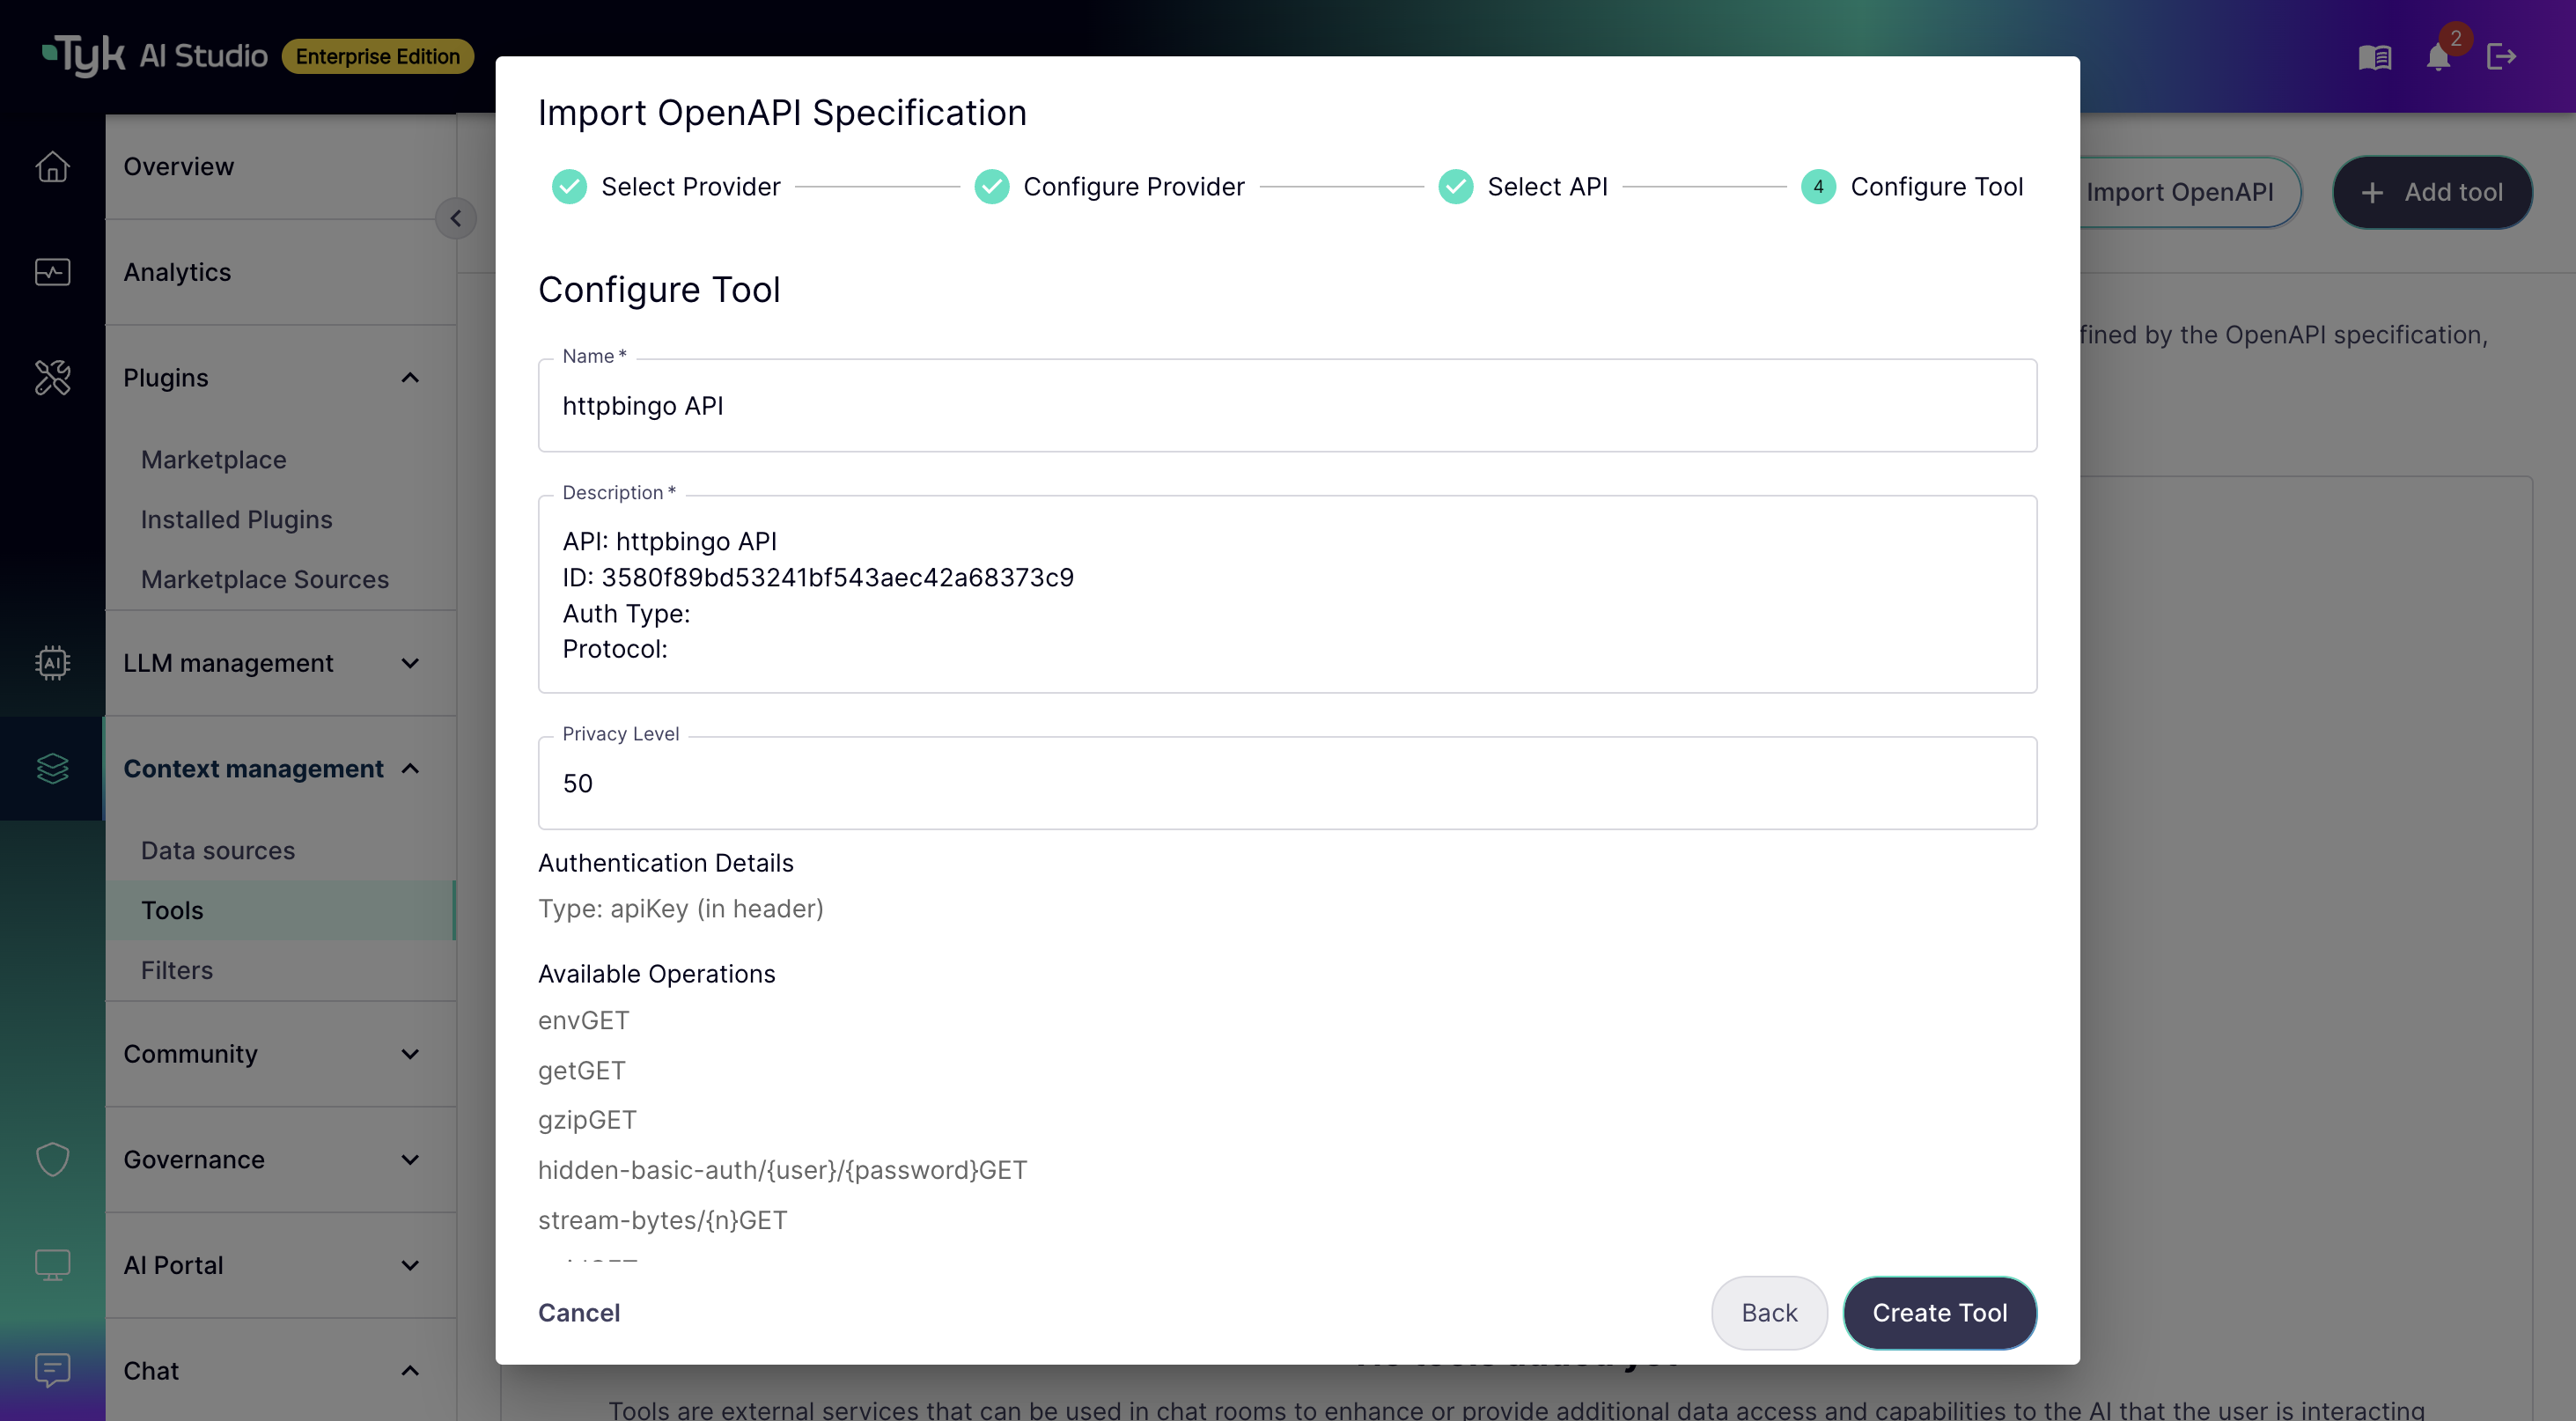Image resolution: width=2576 pixels, height=1421 pixels.
Task: Focus the Name field with httpbingo API
Action: coord(1287,405)
